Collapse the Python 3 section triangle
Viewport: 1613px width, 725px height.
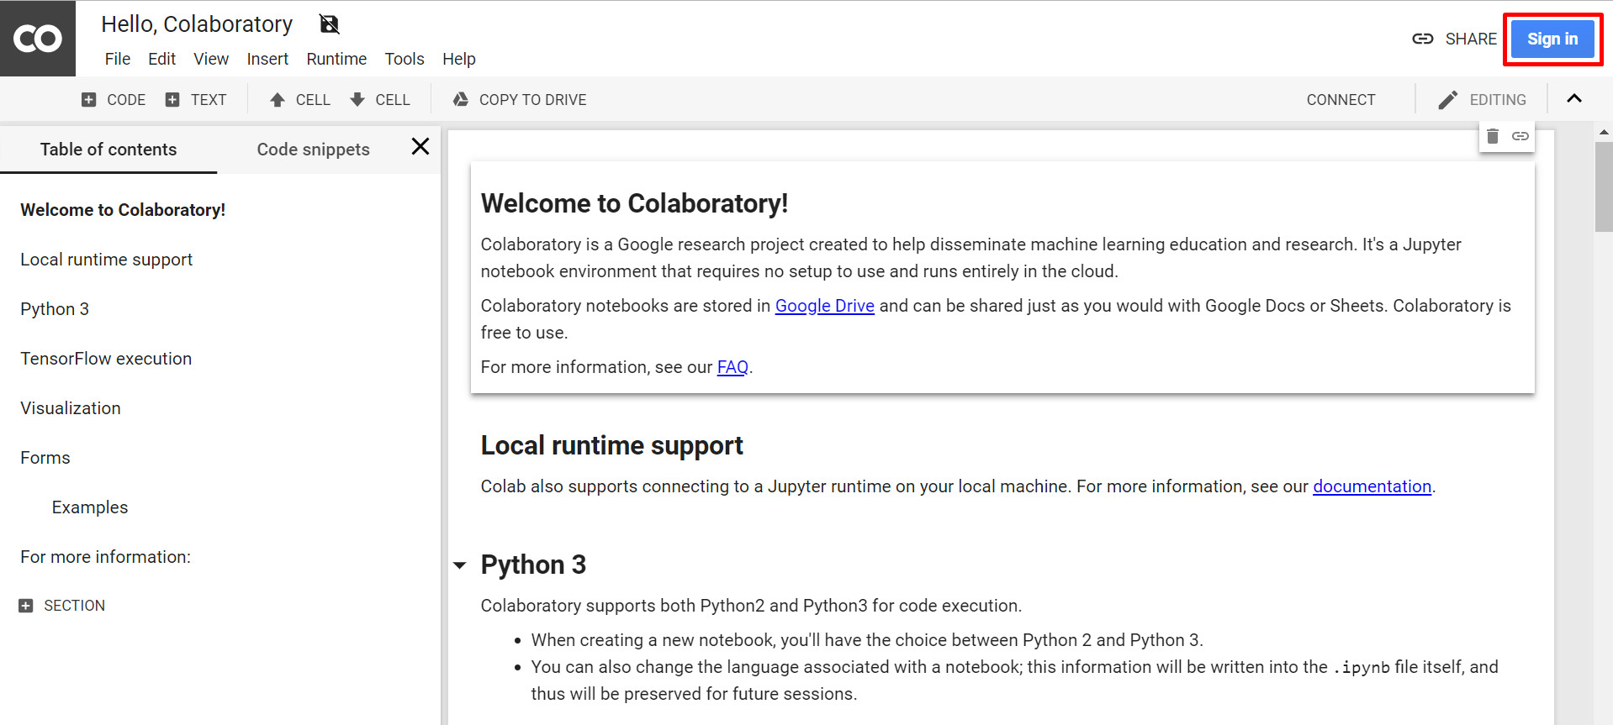click(x=460, y=565)
